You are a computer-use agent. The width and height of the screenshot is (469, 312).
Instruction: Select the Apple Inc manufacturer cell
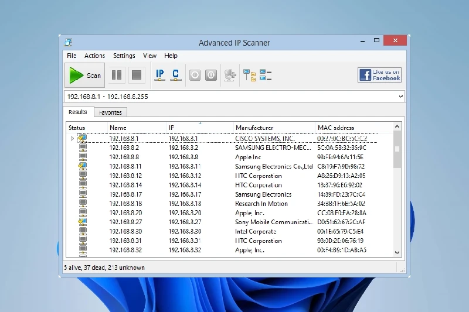[248, 157]
